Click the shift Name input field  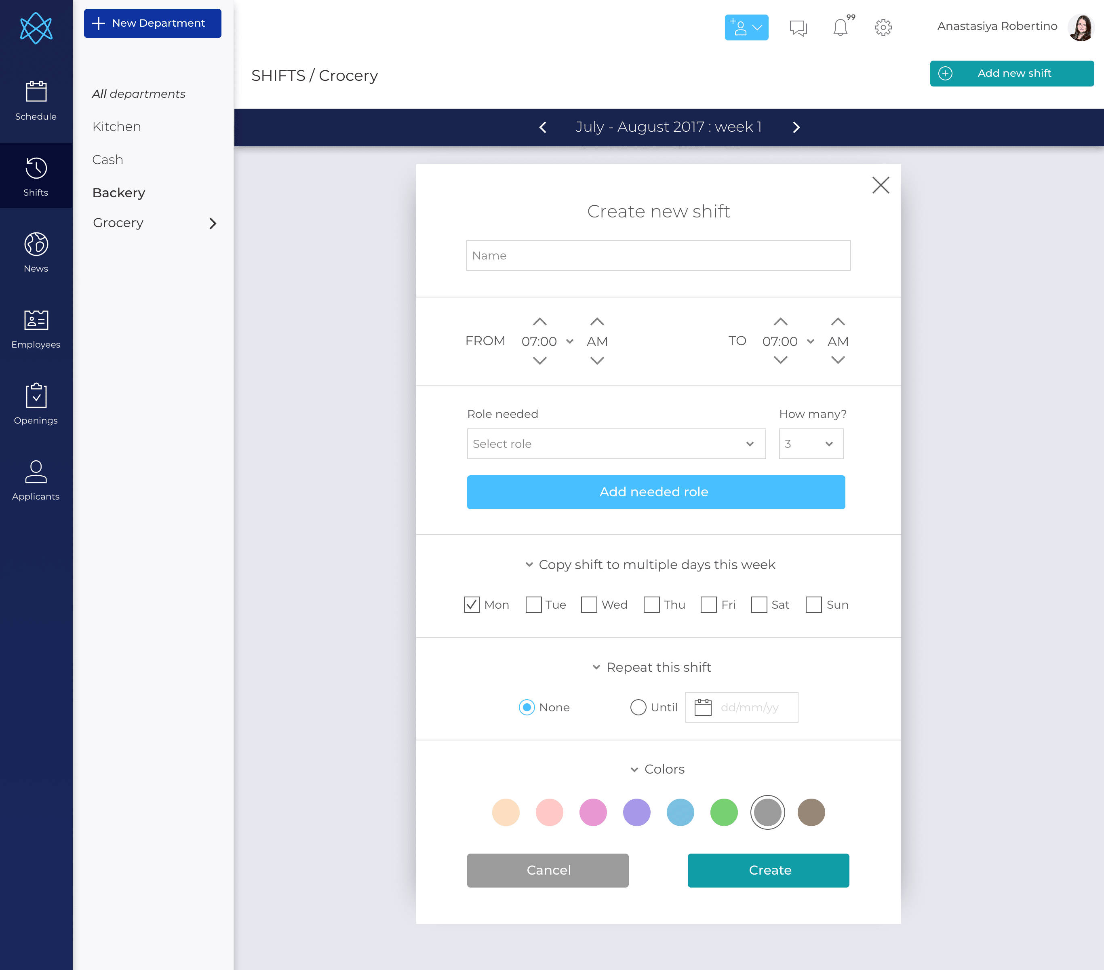(x=658, y=255)
